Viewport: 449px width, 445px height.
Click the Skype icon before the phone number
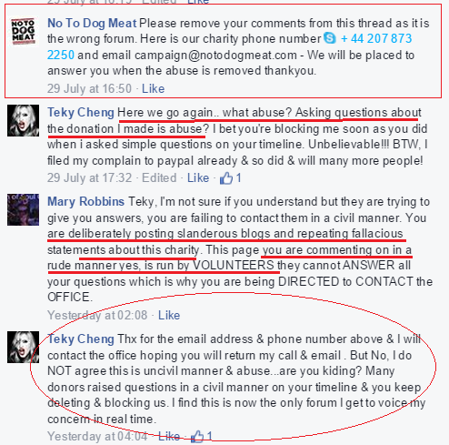[330, 38]
